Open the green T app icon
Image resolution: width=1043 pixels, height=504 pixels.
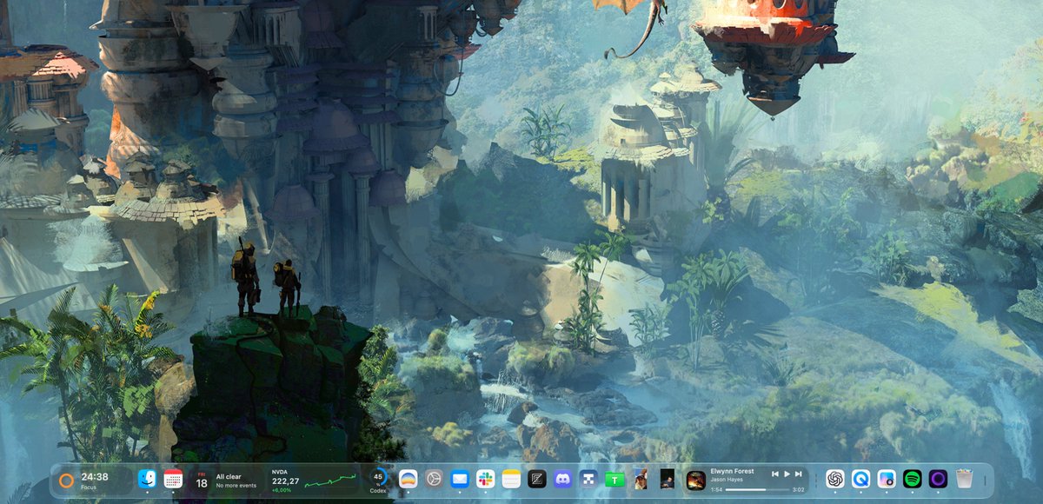click(x=615, y=479)
